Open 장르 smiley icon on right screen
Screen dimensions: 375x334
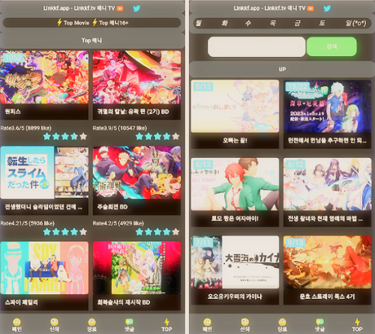tap(282, 322)
